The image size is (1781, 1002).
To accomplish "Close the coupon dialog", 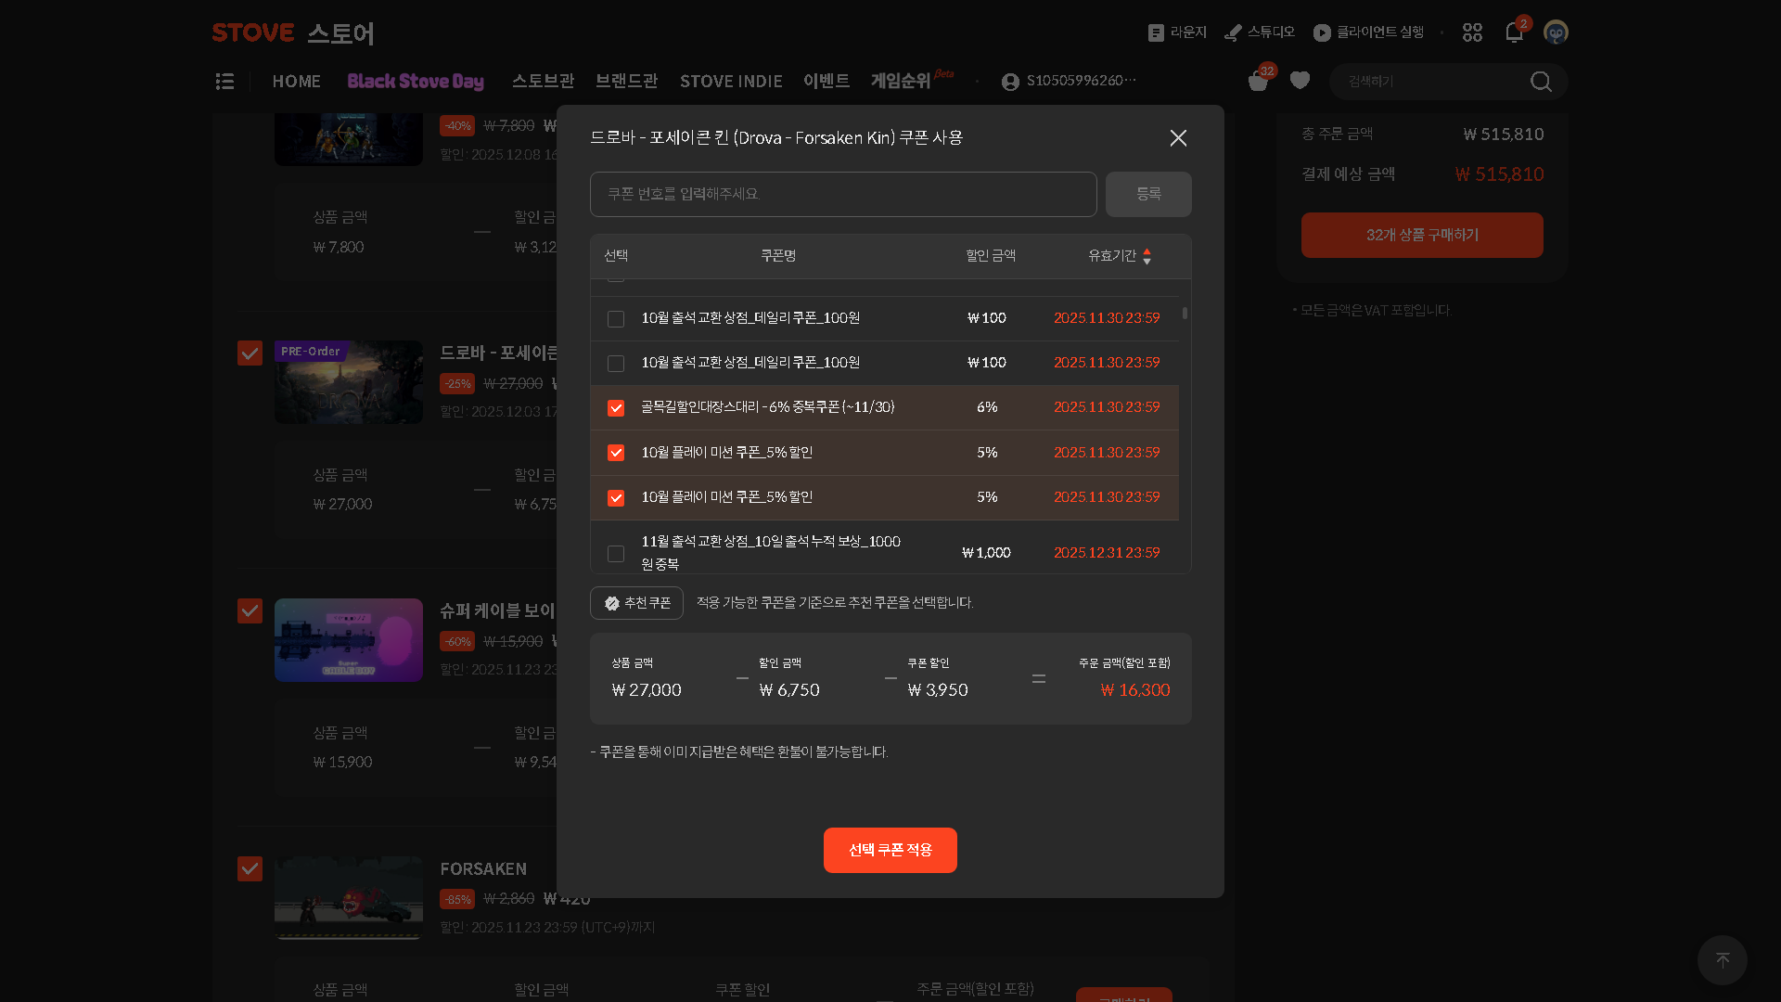I will pyautogui.click(x=1178, y=138).
